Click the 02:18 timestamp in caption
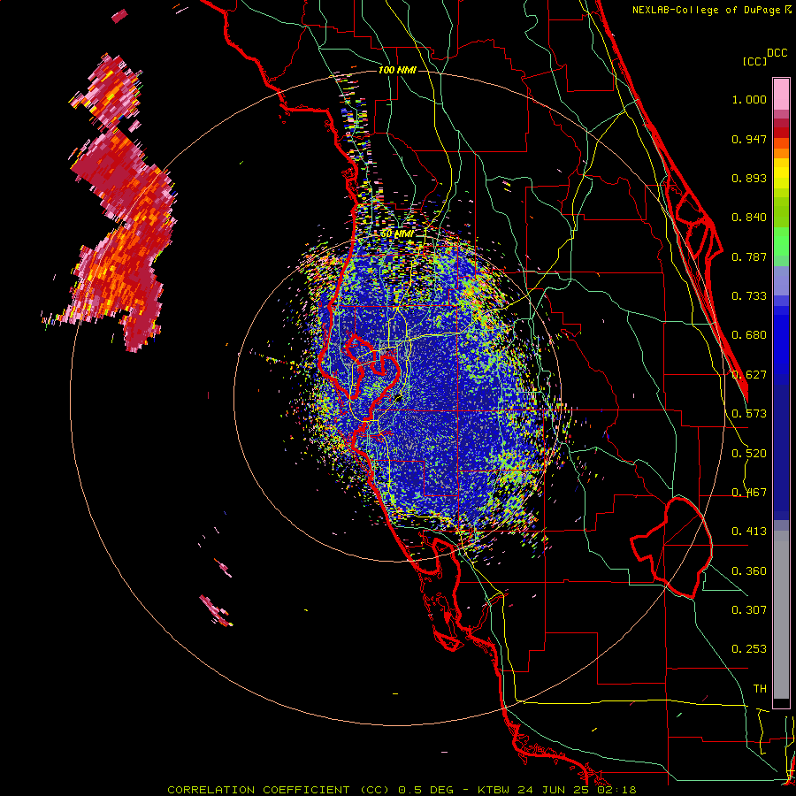 pos(617,790)
